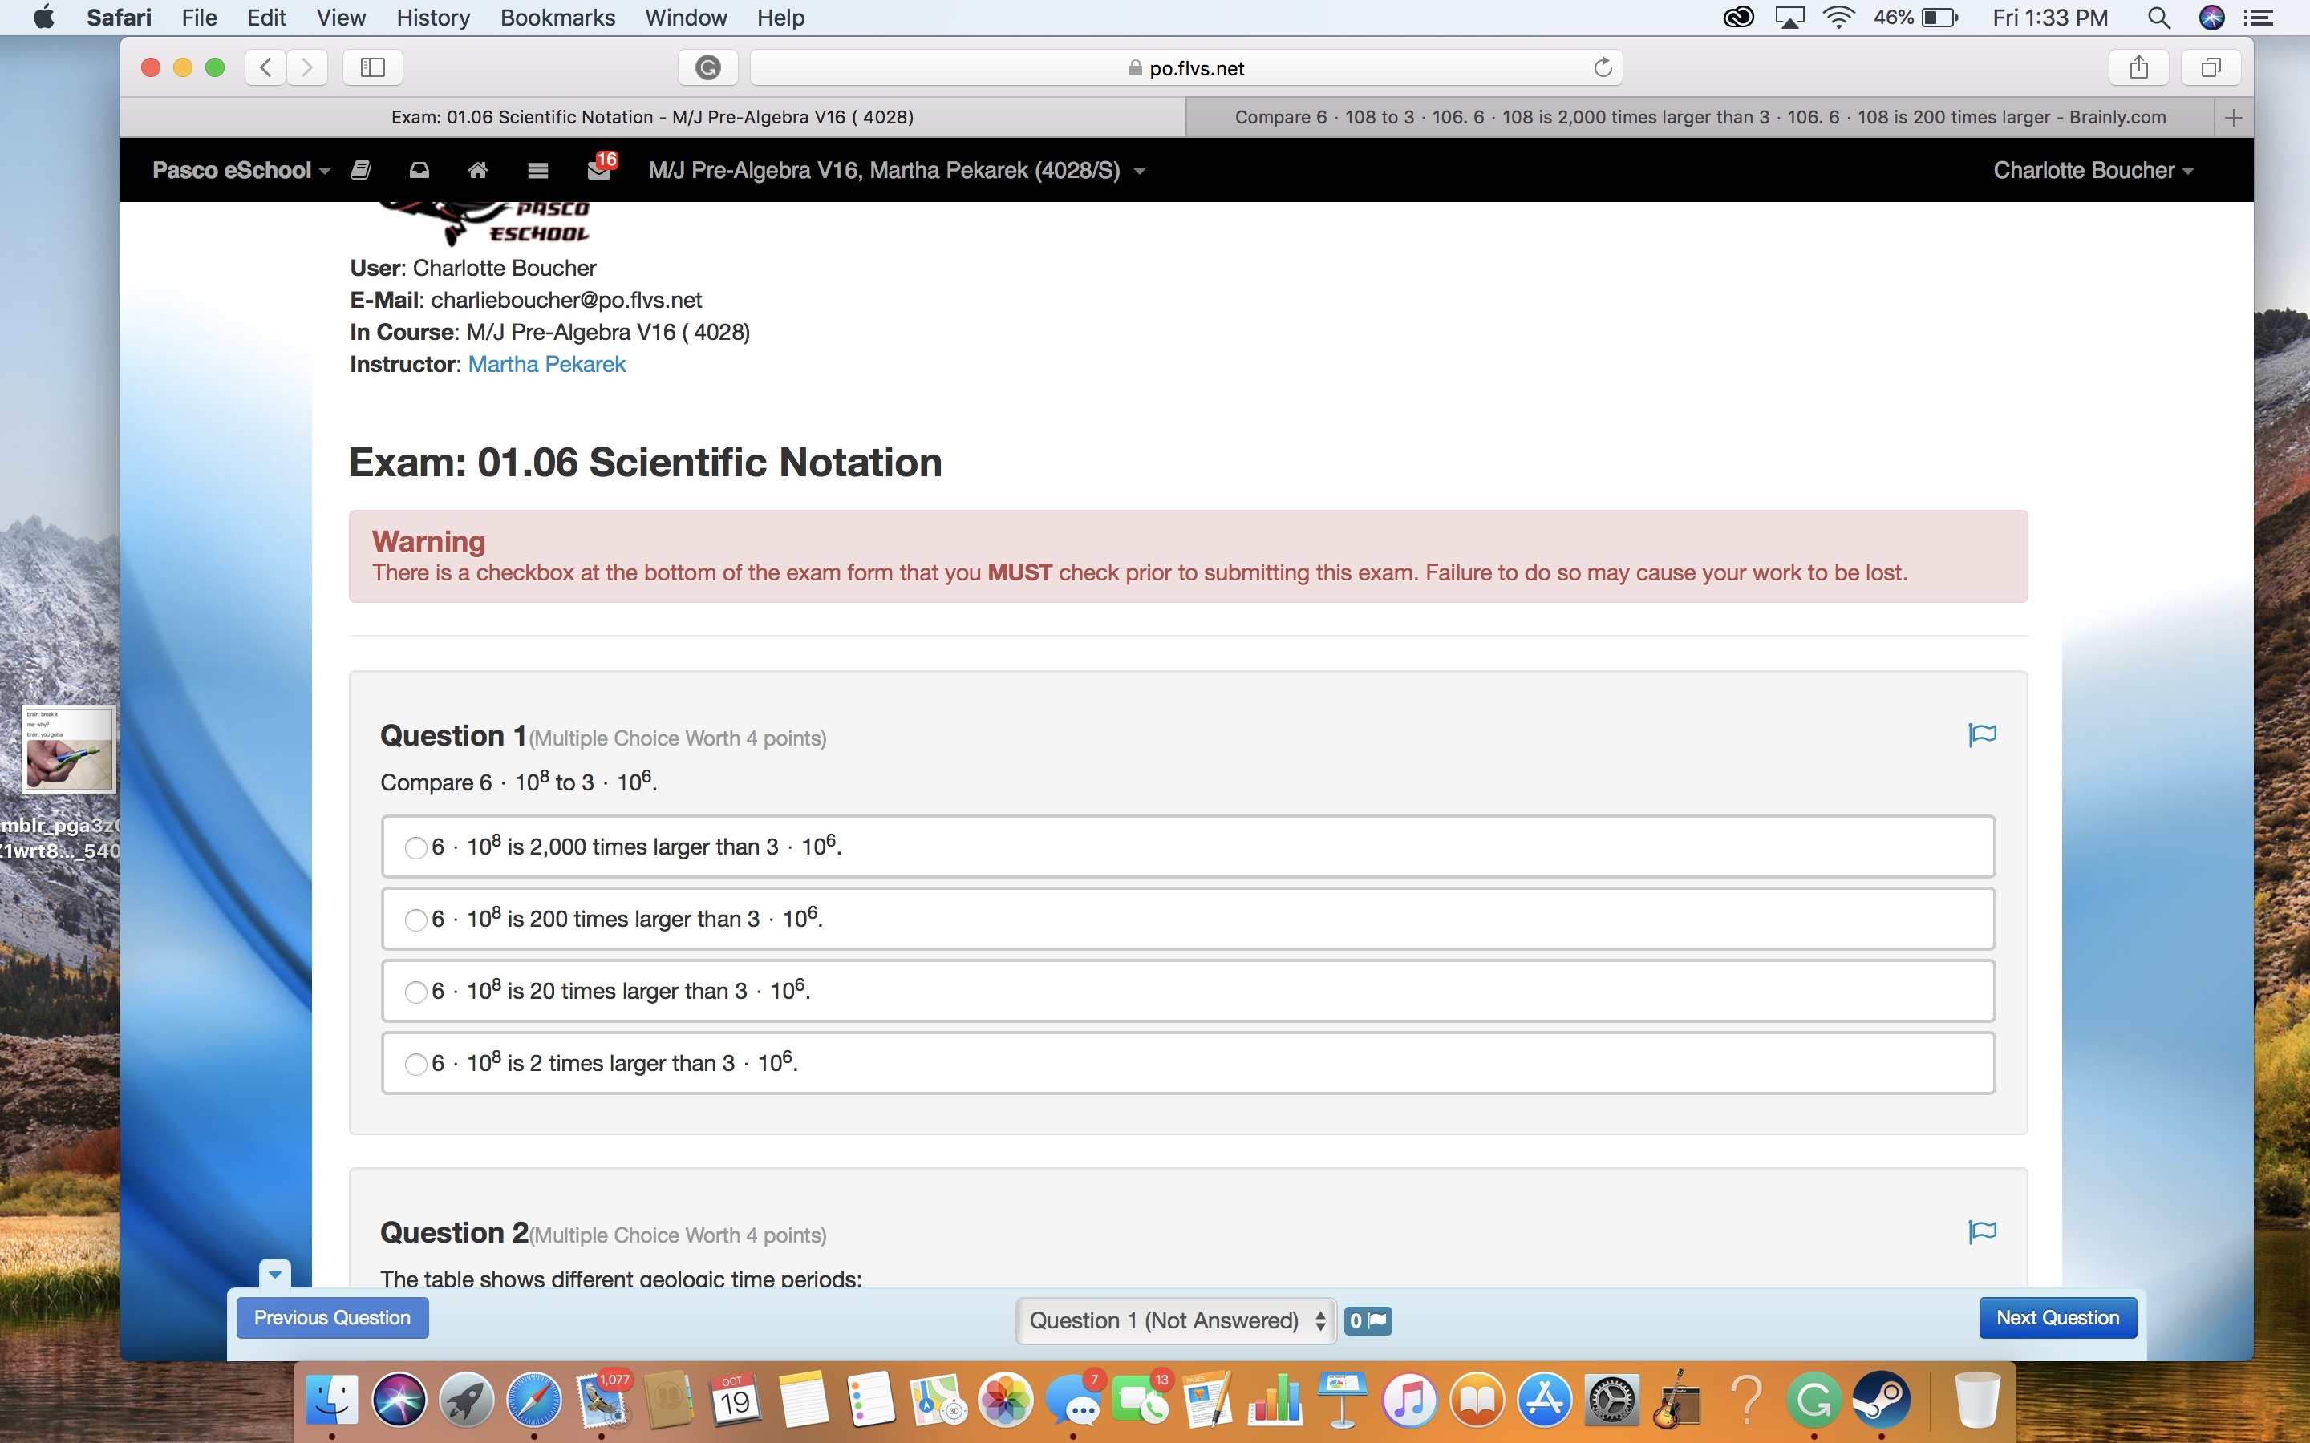
Task: Click the Safari sidebar toggle icon
Action: pyautogui.click(x=372, y=67)
